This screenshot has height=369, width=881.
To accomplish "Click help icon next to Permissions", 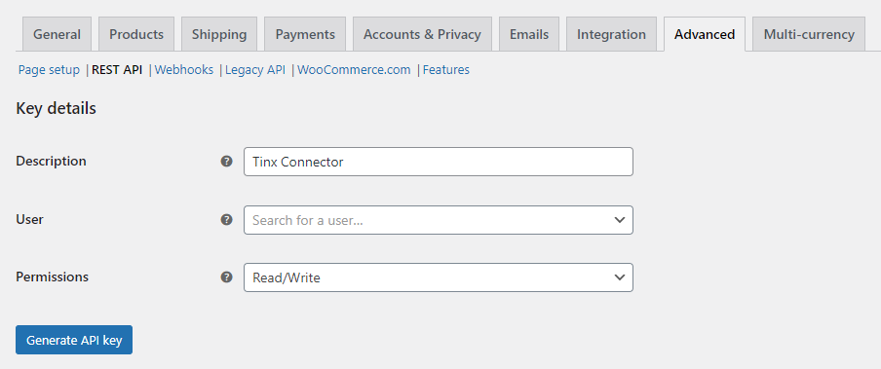I will (x=226, y=277).
